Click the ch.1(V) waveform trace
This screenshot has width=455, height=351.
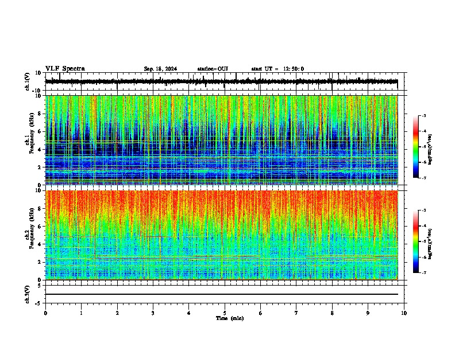(x=221, y=81)
